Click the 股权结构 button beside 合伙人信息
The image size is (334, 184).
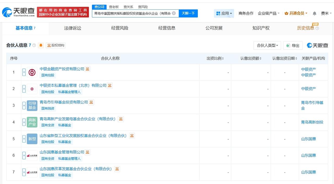pos(56,45)
